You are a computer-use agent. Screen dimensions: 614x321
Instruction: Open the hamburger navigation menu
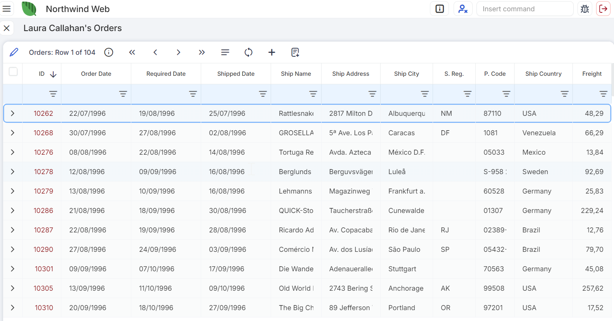point(7,9)
